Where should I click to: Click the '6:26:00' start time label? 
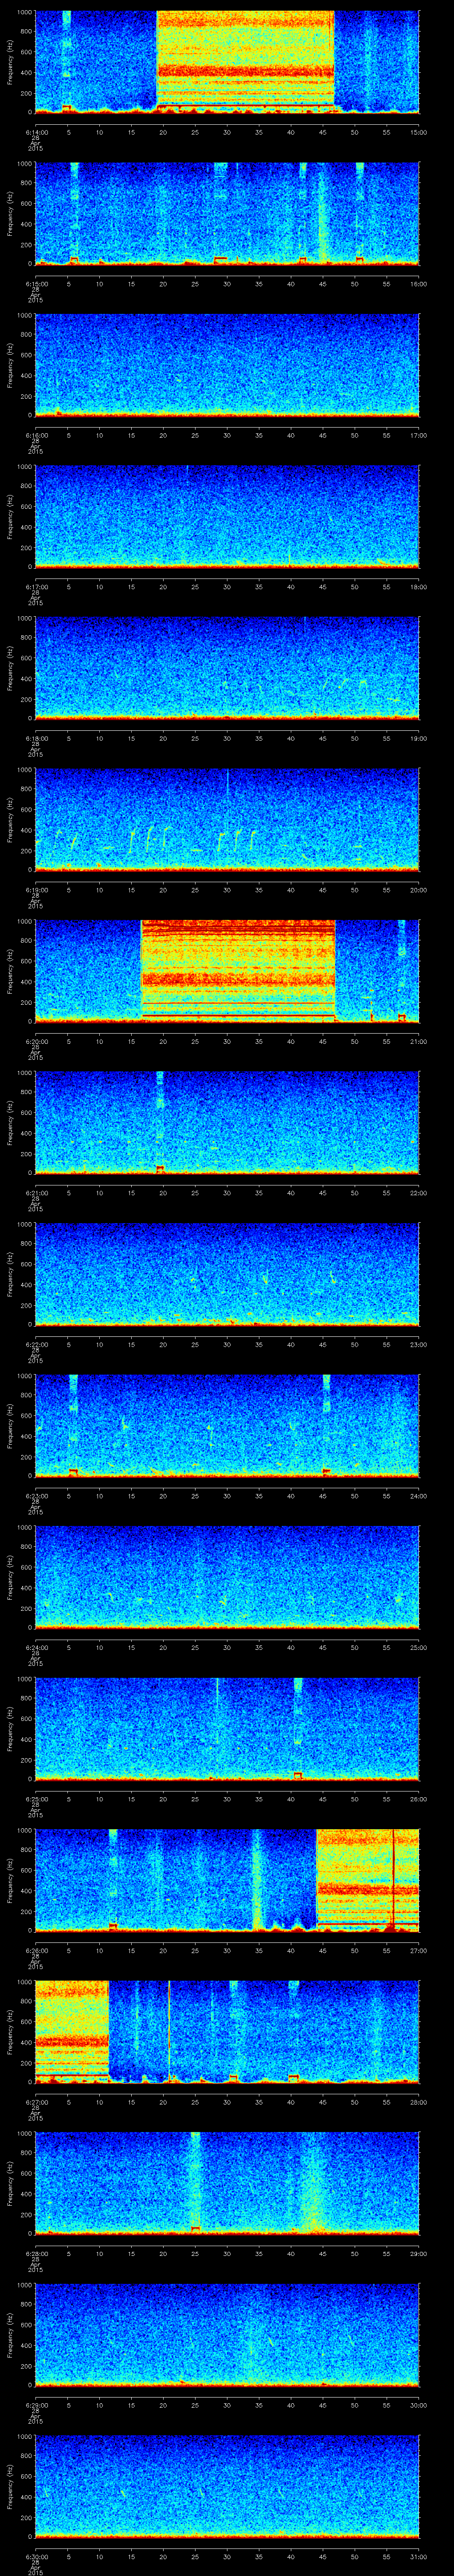point(36,1950)
